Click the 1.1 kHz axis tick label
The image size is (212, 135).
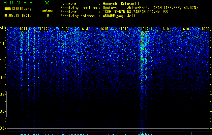pyautogui.click(x=3, y=44)
